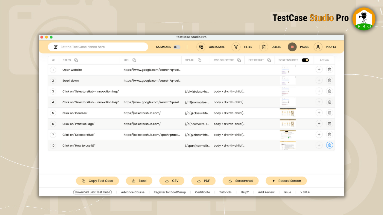Screen dimensions: 383x215
Task: Click the 'Set the TestCase Name here' field
Action: coord(99,47)
